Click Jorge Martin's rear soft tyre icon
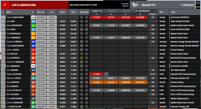 pyautogui.click(x=87, y=82)
